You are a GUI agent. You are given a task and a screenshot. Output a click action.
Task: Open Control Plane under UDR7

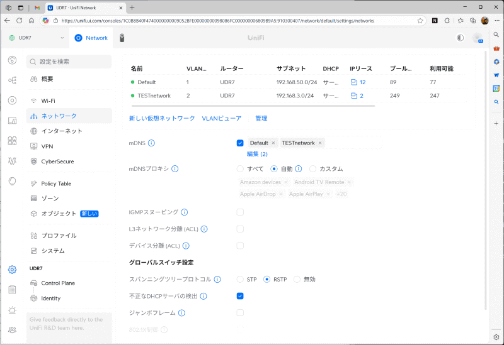pyautogui.click(x=69, y=283)
